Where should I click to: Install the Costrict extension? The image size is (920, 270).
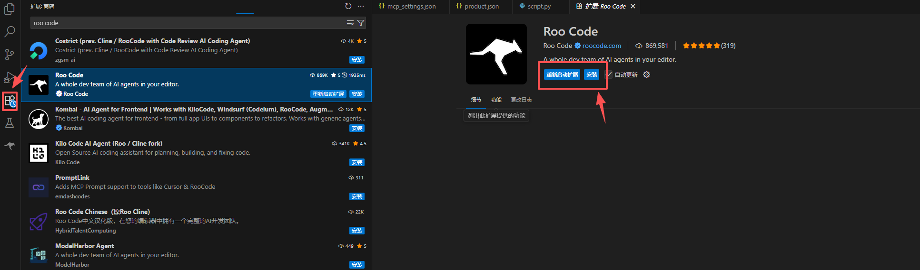pos(357,60)
